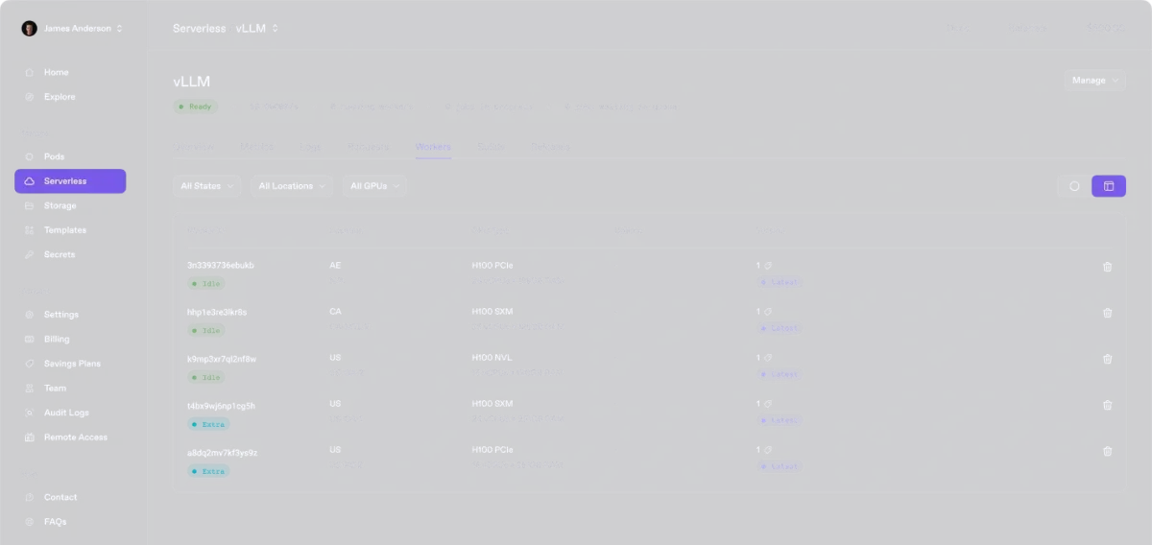Click worker ID t4bx9wj6np1cg5h
Viewport: 1152px width, 545px height.
pos(221,405)
